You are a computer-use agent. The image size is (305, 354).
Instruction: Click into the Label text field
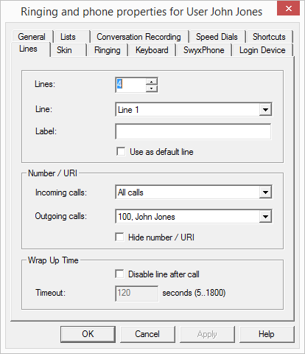point(193,131)
